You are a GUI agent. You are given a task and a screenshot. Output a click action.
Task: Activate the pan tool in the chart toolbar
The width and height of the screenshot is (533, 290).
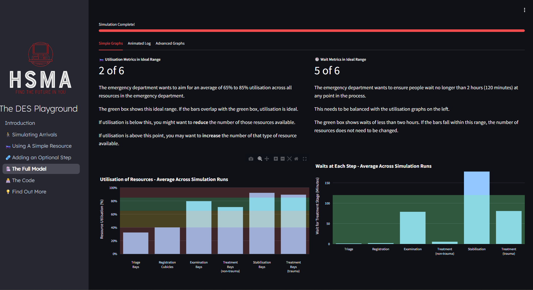tap(267, 159)
